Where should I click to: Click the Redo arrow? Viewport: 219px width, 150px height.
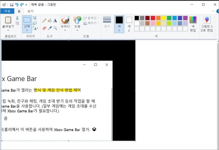(22, 5)
